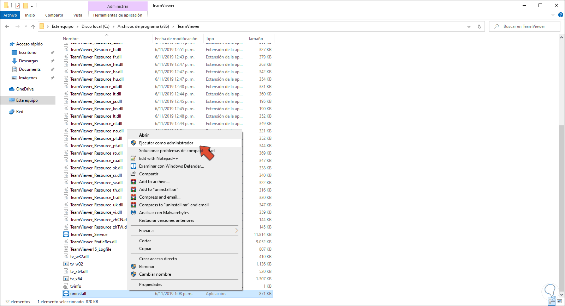Open recent locations dropdown arrow
565x306 pixels.
pos(26,26)
